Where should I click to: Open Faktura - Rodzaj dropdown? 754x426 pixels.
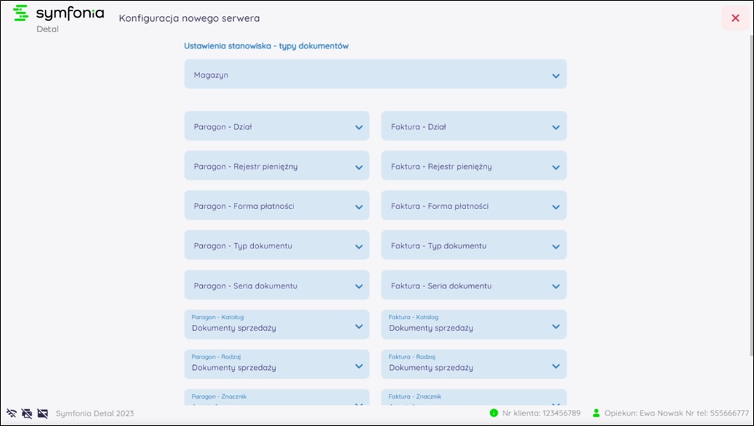[x=473, y=365]
